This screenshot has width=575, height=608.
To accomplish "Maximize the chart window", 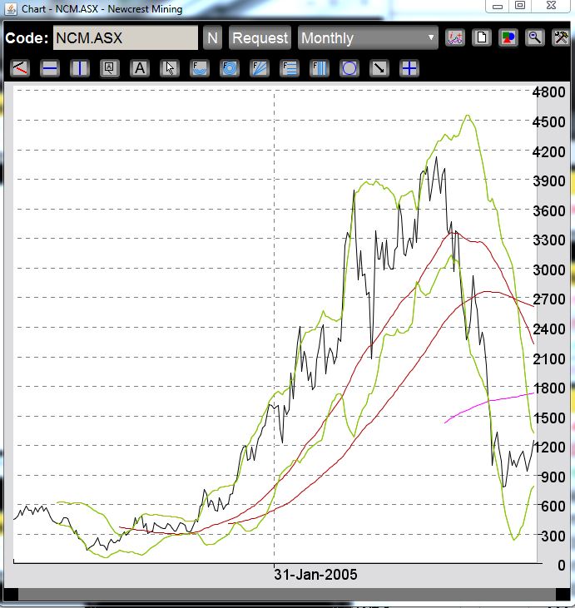I will (520, 6).
